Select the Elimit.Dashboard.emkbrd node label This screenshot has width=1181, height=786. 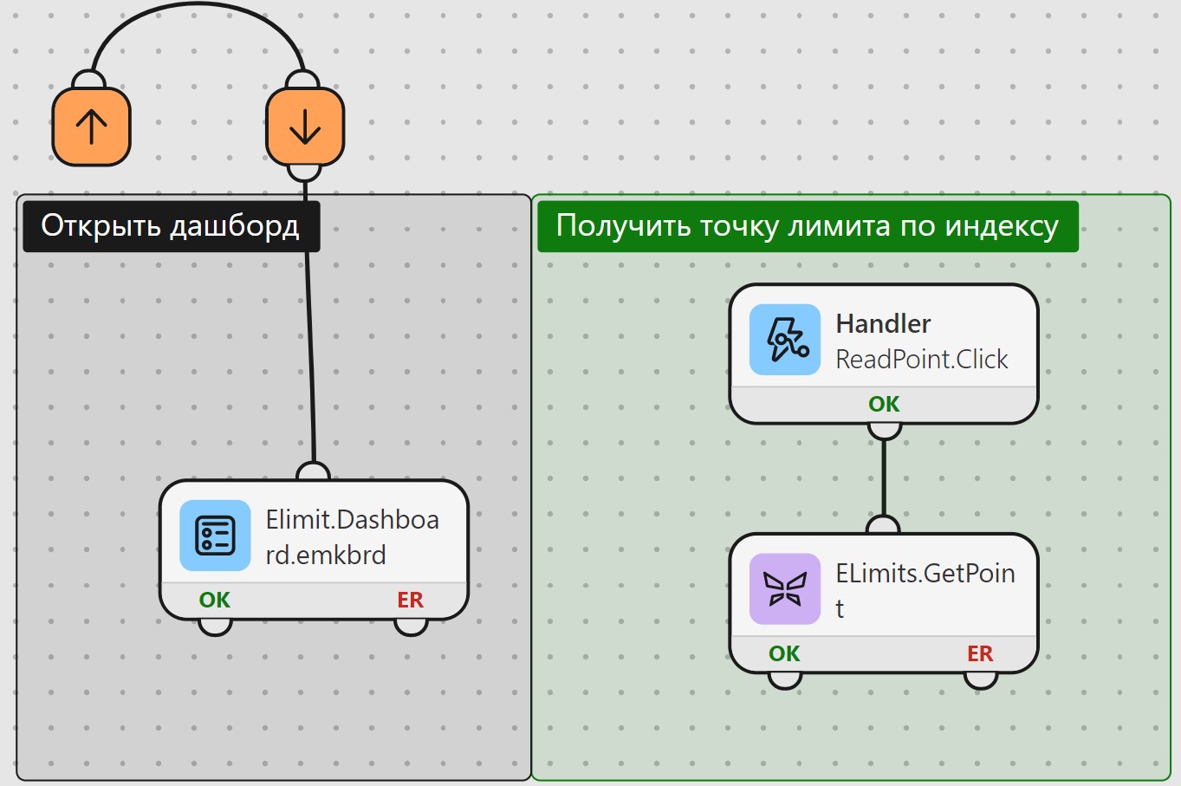tap(353, 536)
